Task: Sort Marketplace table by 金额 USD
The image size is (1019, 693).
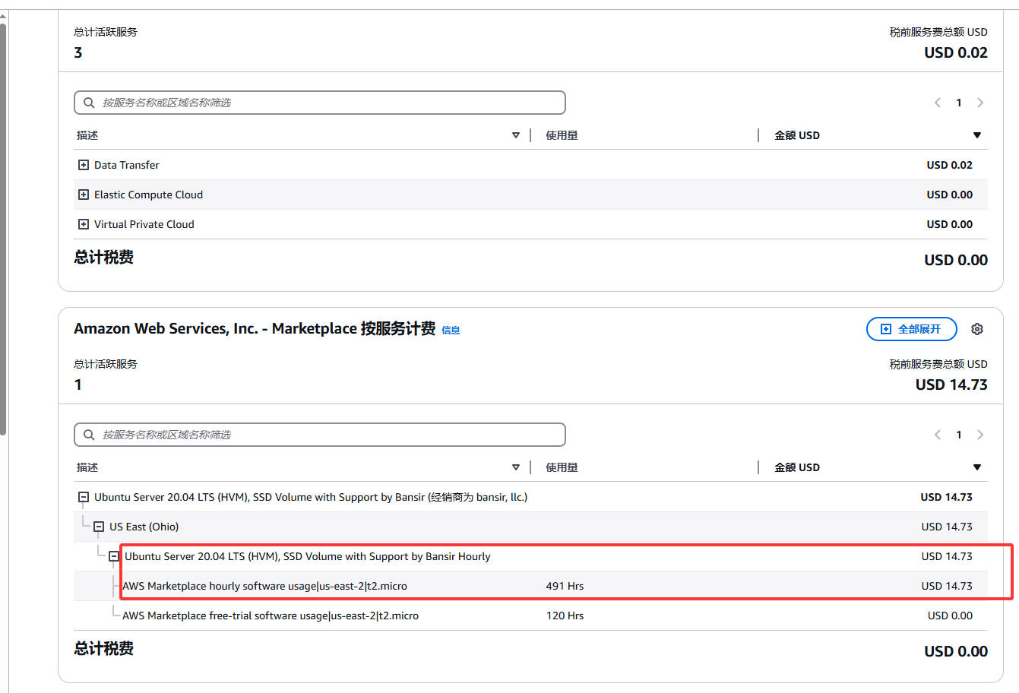Action: pyautogui.click(x=977, y=467)
